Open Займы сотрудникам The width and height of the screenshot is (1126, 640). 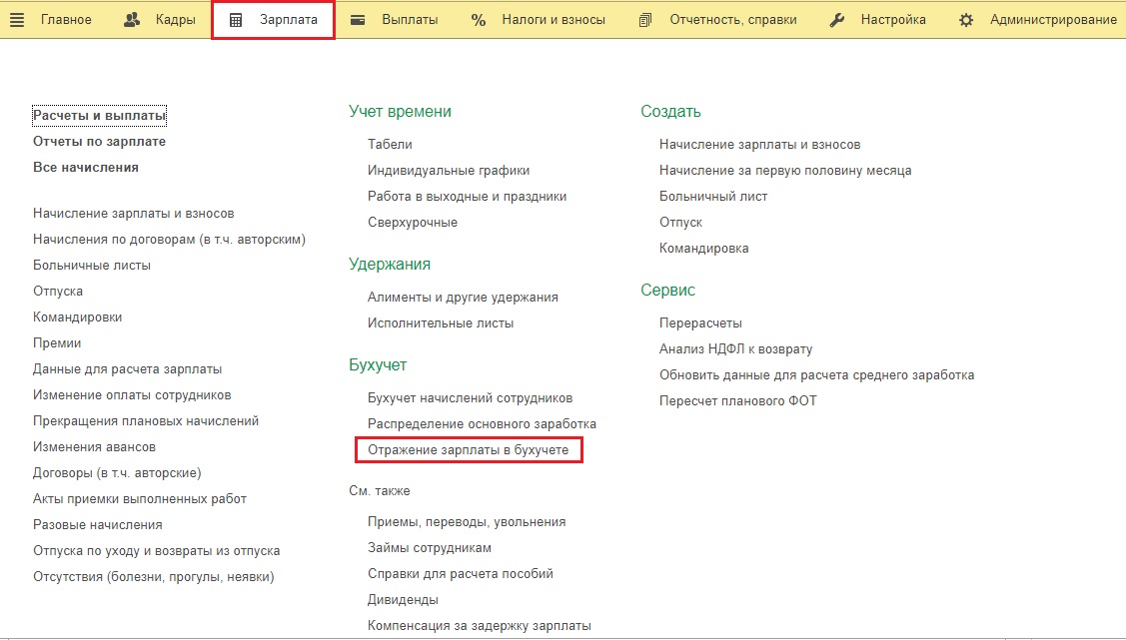pyautogui.click(x=429, y=548)
